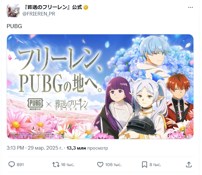The image size is (202, 175).
Task: Click the PUBG Mobile logo in image
Action: (35, 104)
